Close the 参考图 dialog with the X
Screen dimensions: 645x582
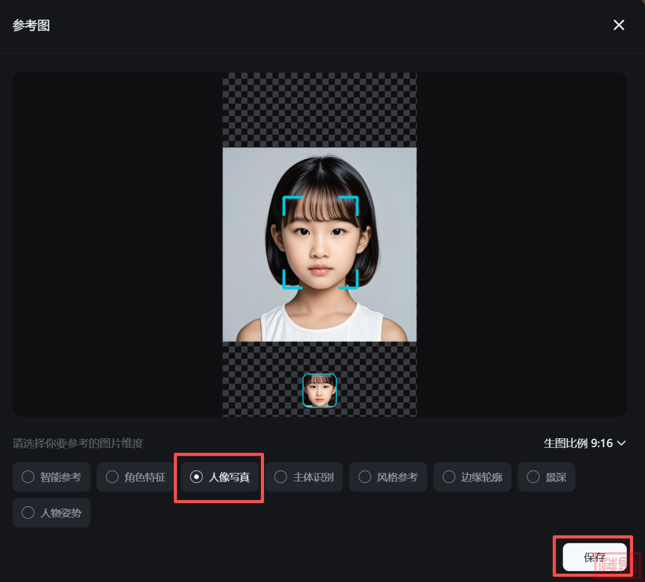(x=619, y=25)
